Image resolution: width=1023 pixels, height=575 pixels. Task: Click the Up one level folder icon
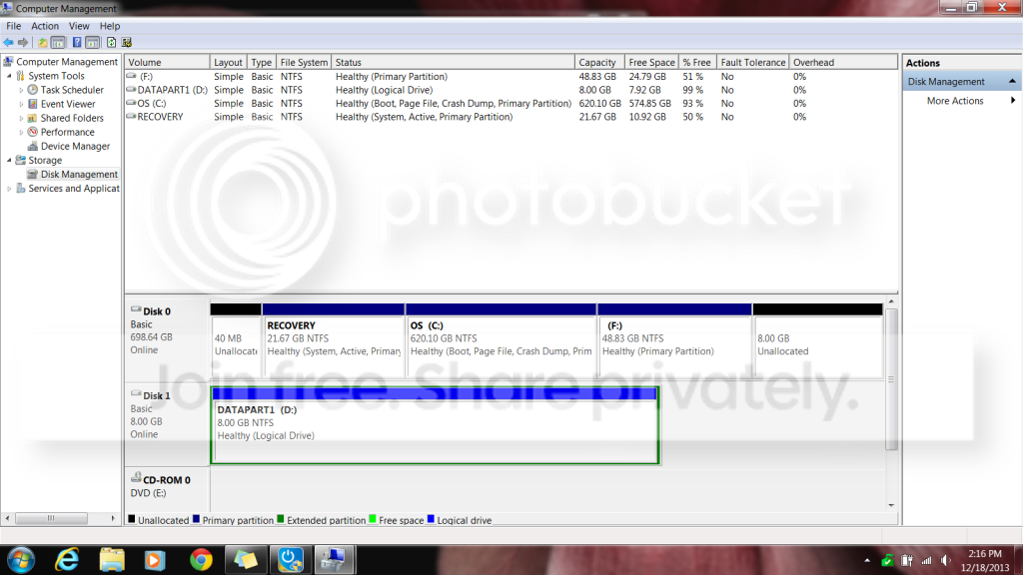[x=42, y=42]
